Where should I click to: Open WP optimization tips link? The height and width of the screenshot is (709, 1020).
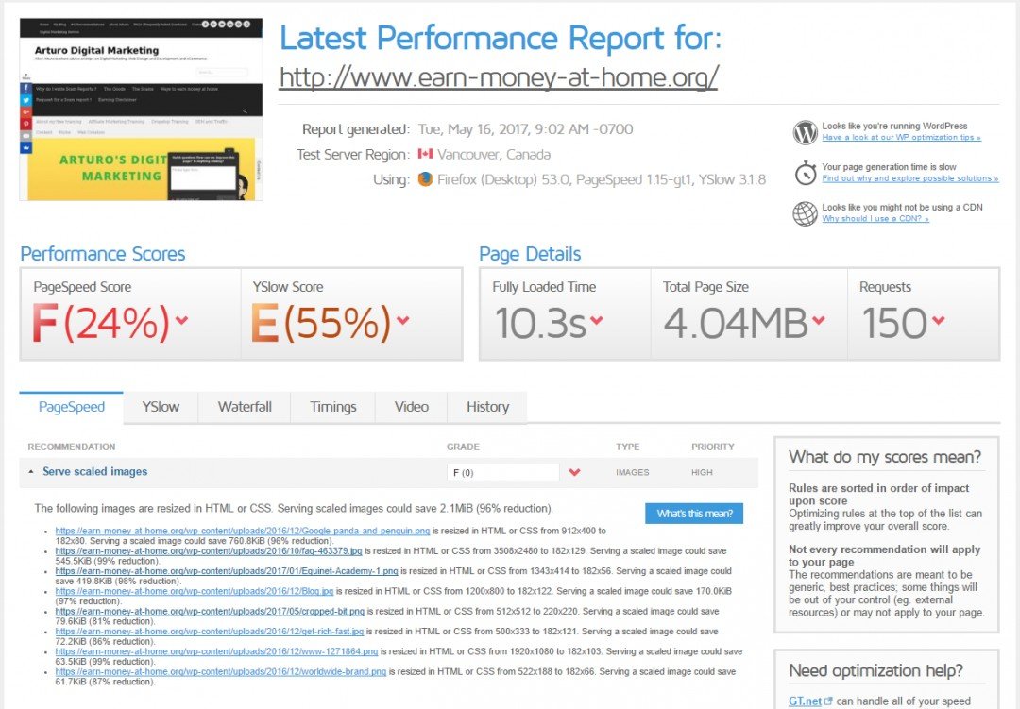click(901, 137)
